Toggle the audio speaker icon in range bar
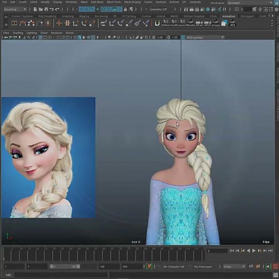279x279 pixels. point(268,267)
